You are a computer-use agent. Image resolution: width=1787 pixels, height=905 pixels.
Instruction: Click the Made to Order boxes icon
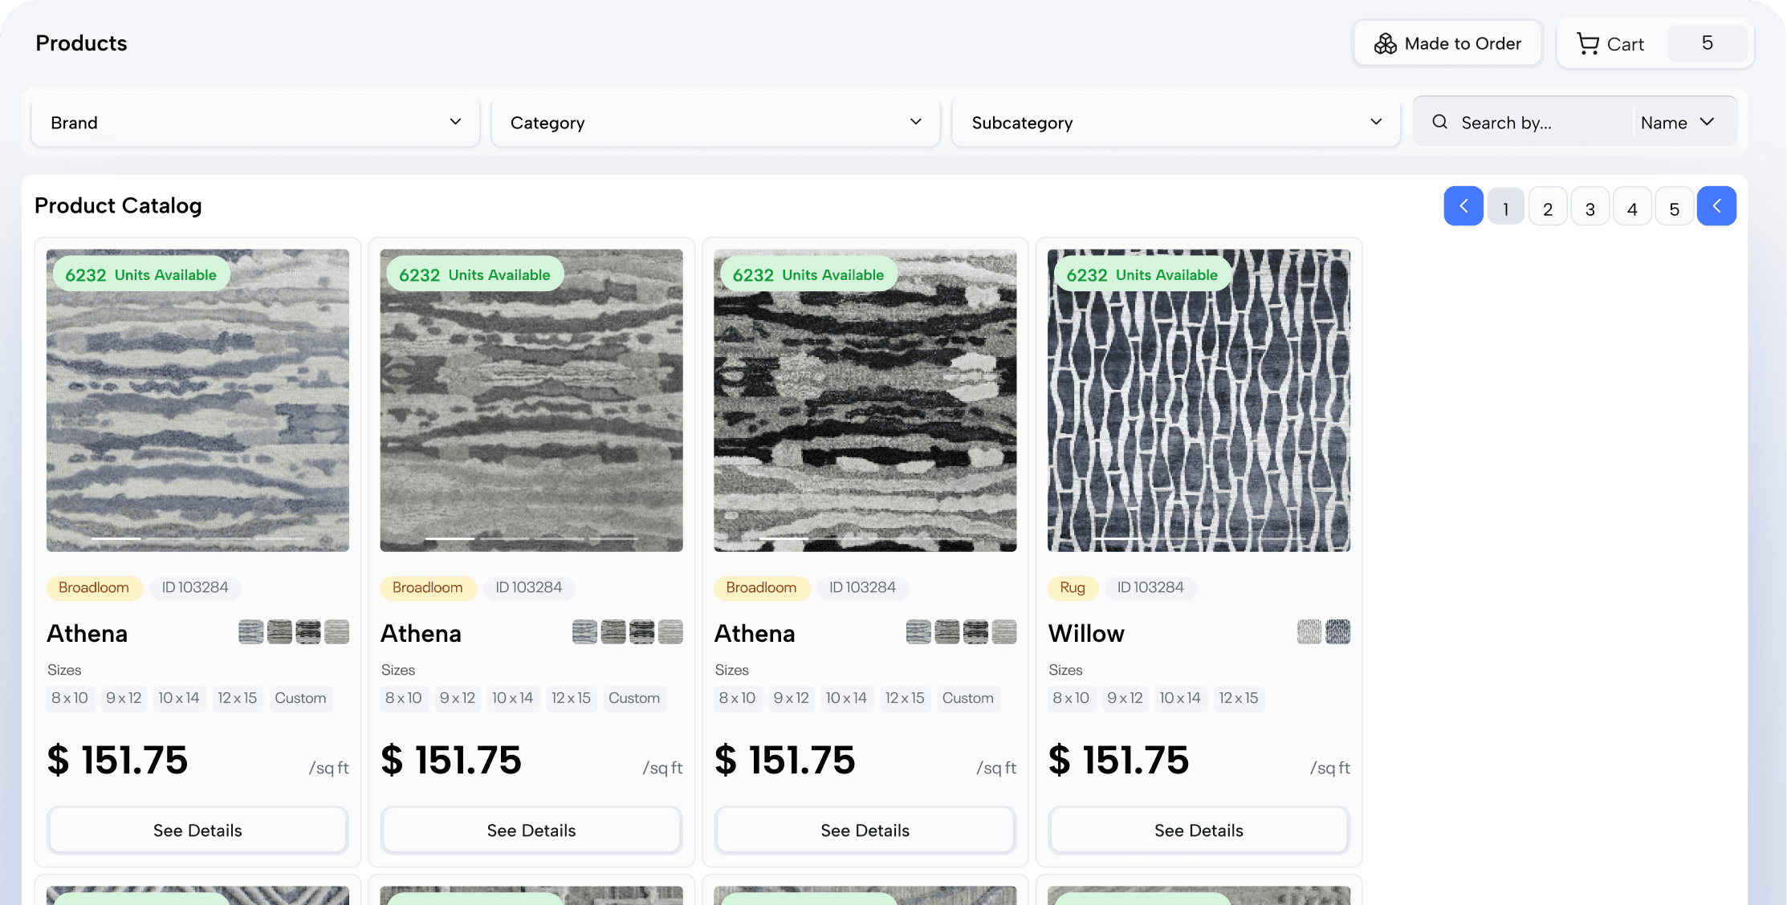tap(1385, 44)
